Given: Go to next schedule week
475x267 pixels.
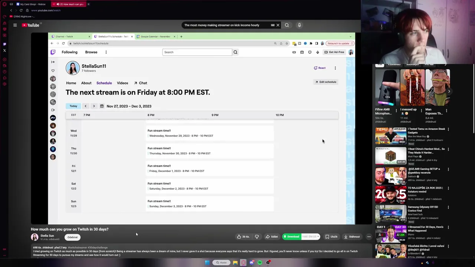Looking at the screenshot, I should click(x=94, y=106).
